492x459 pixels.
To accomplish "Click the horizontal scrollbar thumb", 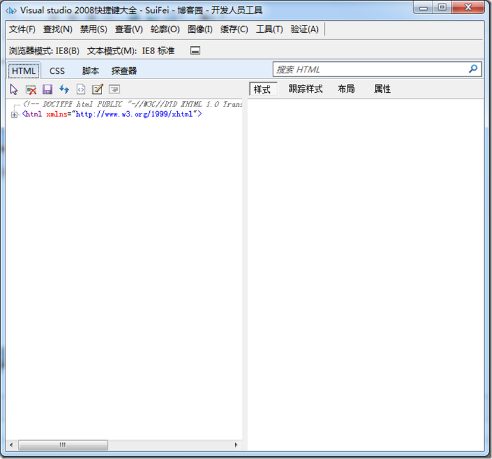I will pos(63,445).
